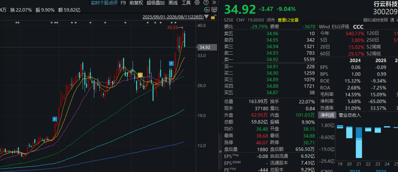Expand more toolbar options via double-chevron
The width and height of the screenshot is (398, 172).
pyautogui.click(x=214, y=3)
